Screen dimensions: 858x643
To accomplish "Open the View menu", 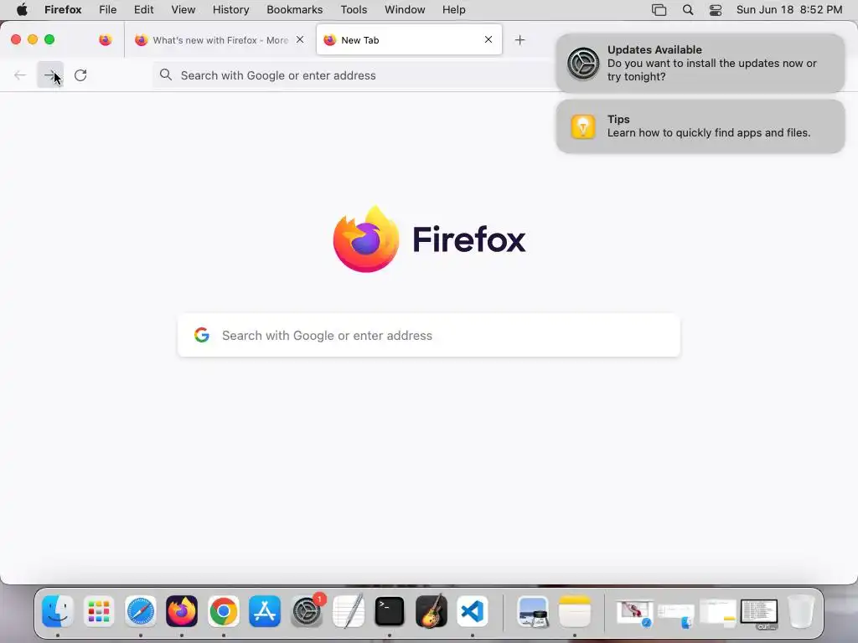I will coord(183,10).
